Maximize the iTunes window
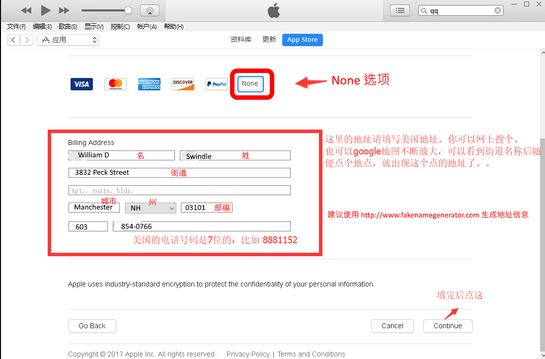 [x=527, y=4]
